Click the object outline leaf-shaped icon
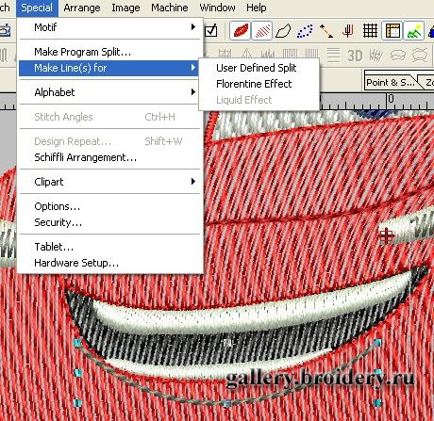The height and width of the screenshot is (421, 434). (283, 31)
